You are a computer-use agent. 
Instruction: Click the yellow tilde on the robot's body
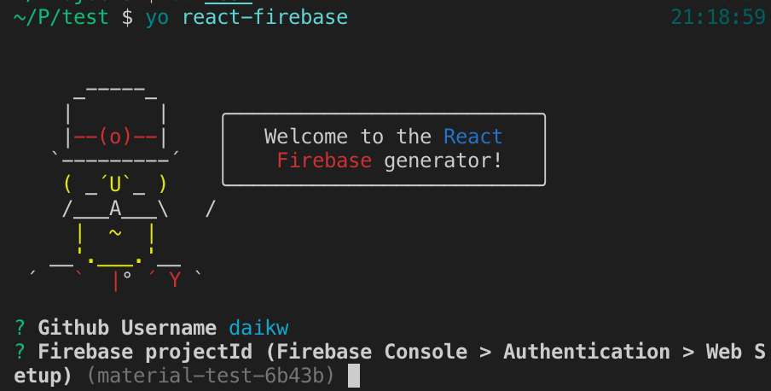114,232
